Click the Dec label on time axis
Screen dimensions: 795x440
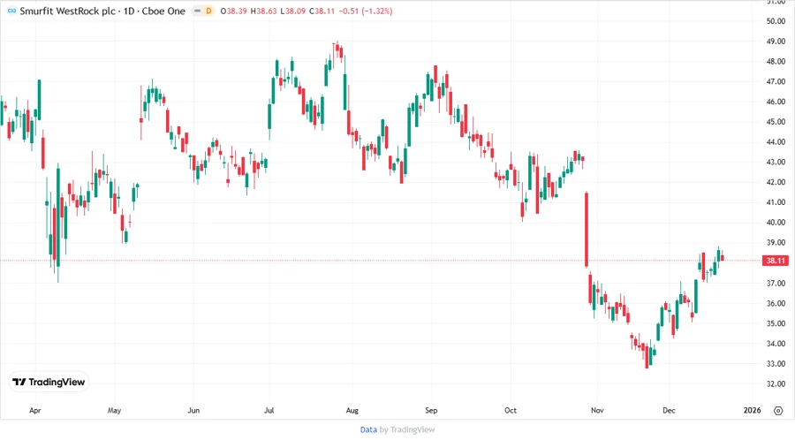pyautogui.click(x=669, y=410)
